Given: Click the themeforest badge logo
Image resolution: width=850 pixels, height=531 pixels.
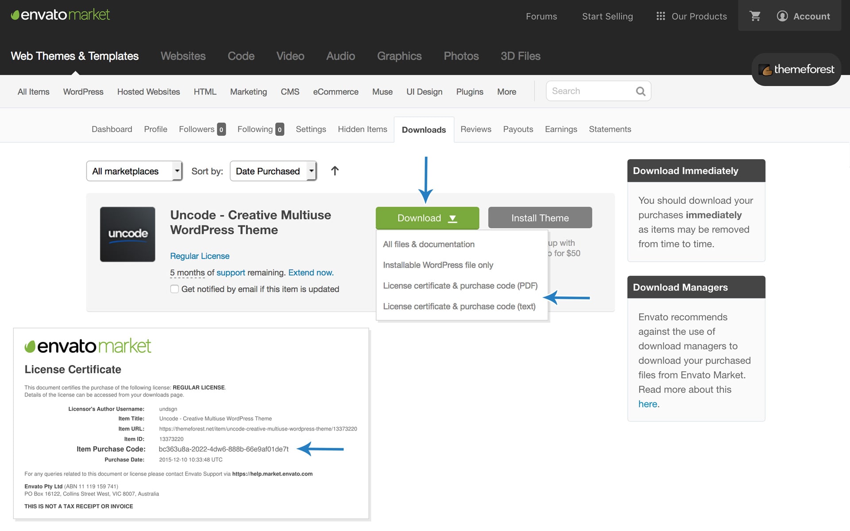Looking at the screenshot, I should click(x=796, y=69).
